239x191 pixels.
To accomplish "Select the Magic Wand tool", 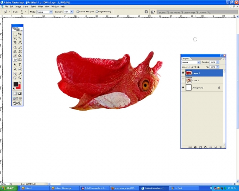I will 20,38.
